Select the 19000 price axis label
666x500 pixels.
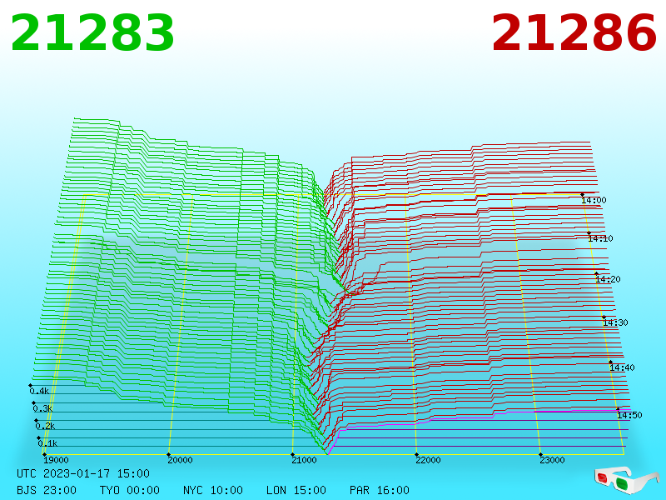56,460
